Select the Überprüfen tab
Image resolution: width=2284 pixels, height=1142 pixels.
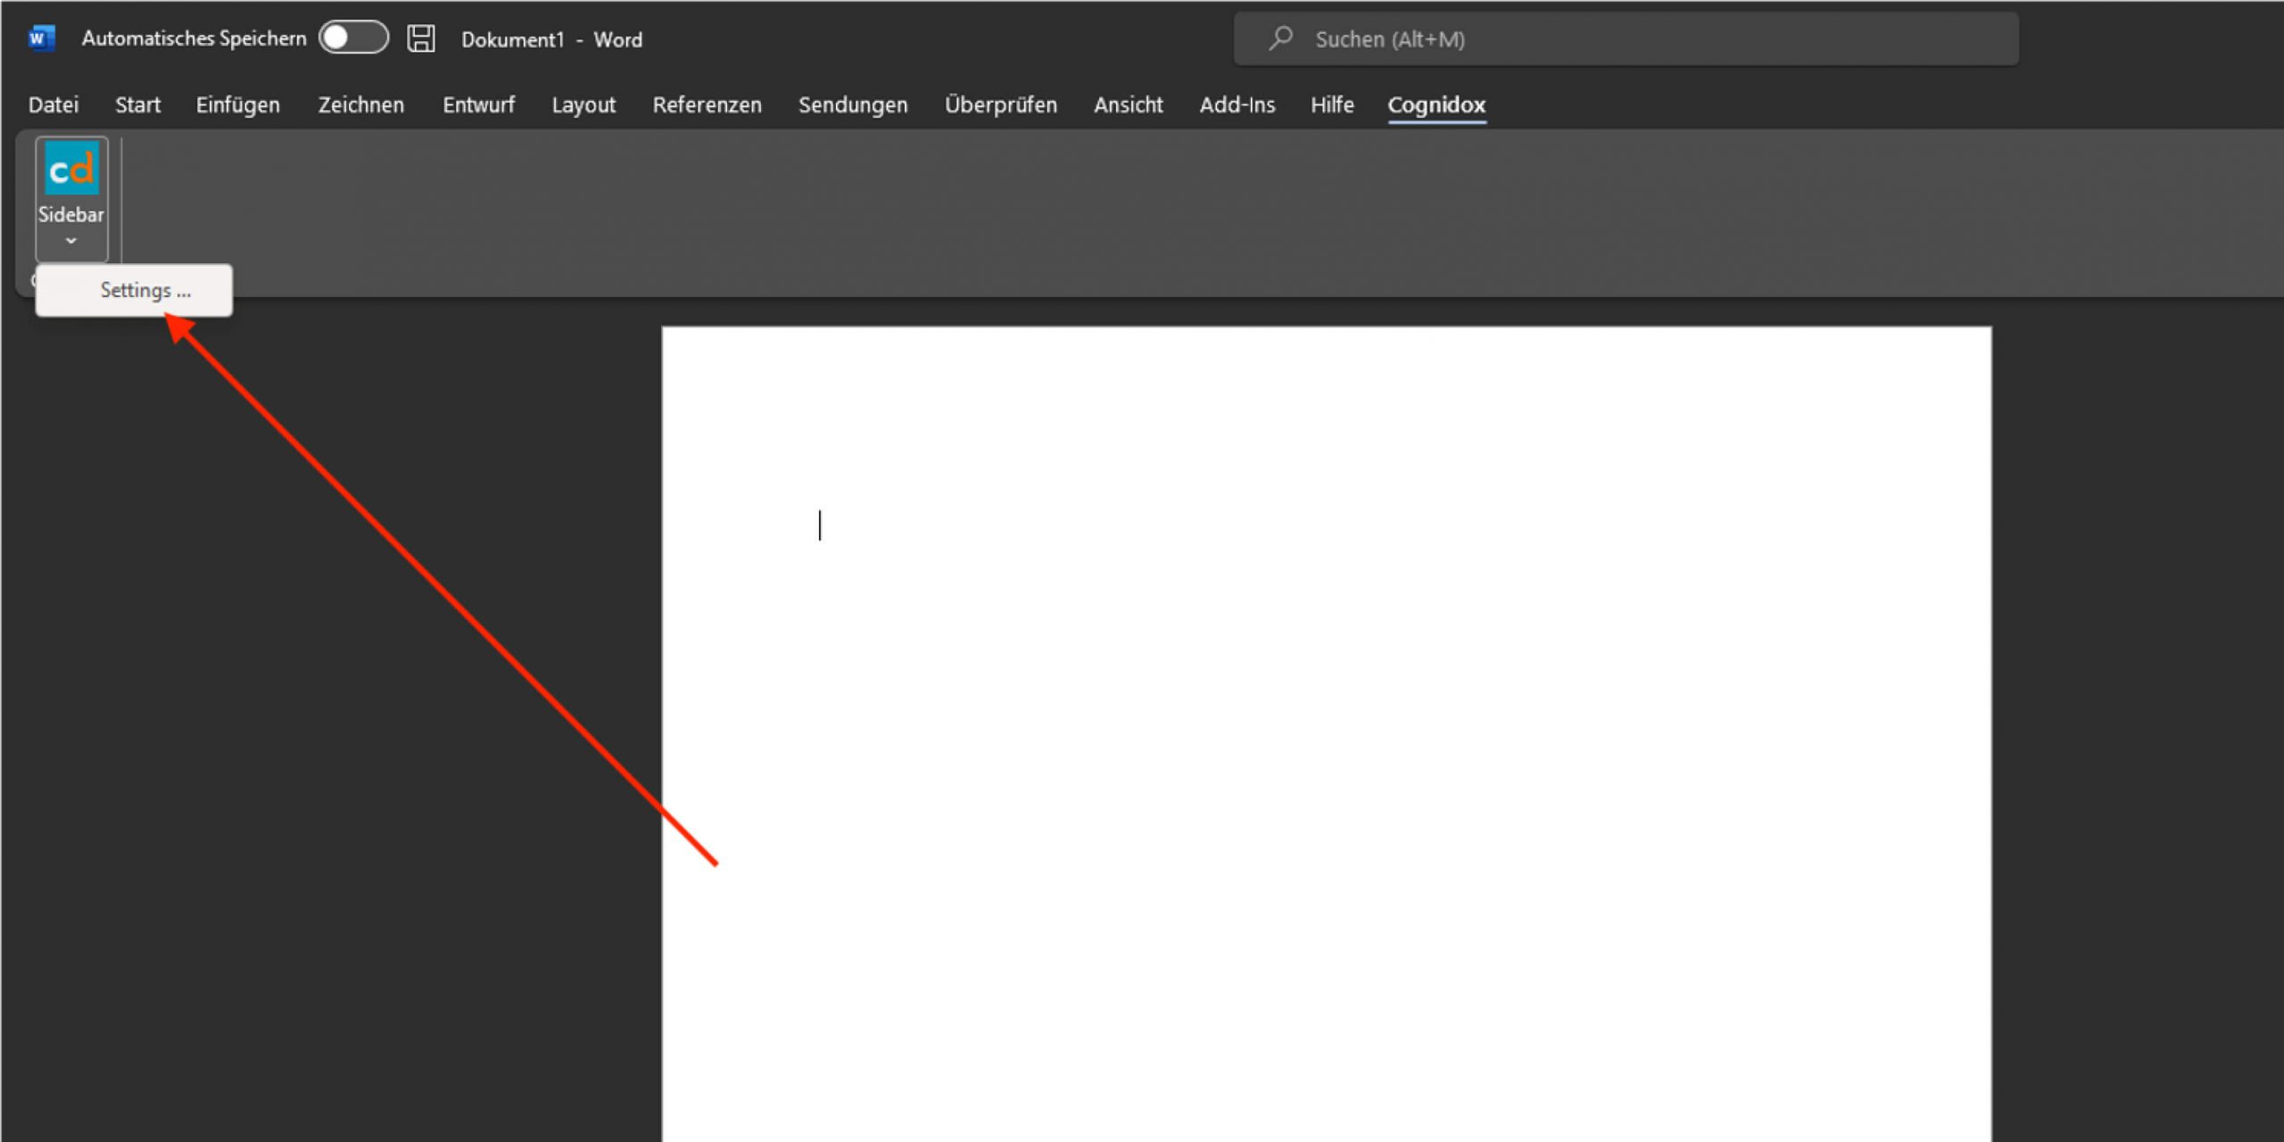click(1000, 104)
